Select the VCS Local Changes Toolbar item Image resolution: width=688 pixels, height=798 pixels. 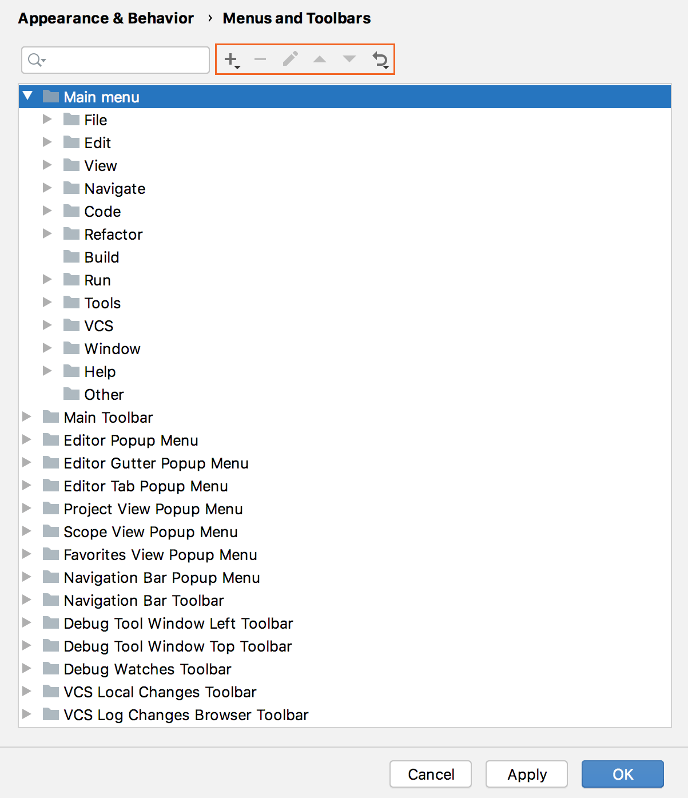(160, 692)
